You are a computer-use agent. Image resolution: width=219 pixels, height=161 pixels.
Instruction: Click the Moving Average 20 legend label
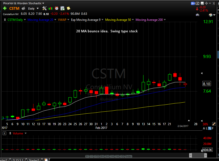coord(40,20)
